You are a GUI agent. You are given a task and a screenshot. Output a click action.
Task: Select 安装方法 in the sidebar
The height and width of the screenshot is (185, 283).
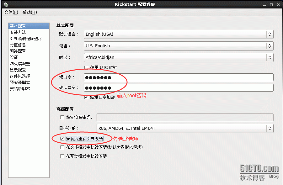point(29,32)
